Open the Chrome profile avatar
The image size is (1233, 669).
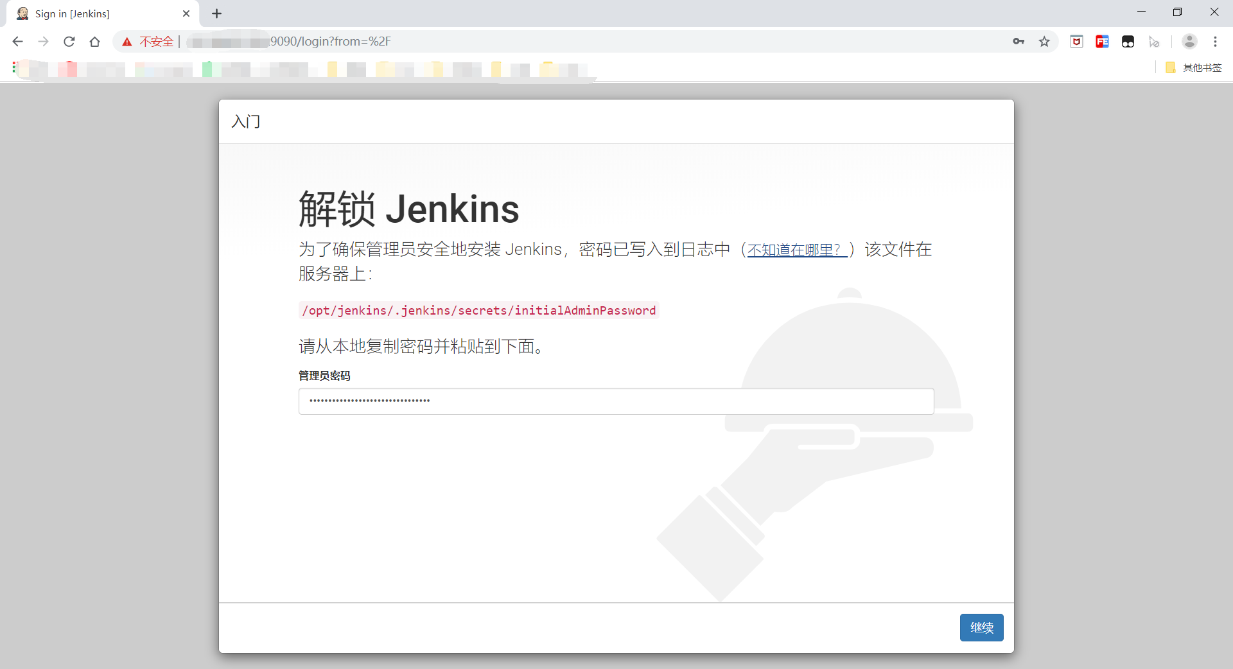click(1189, 41)
